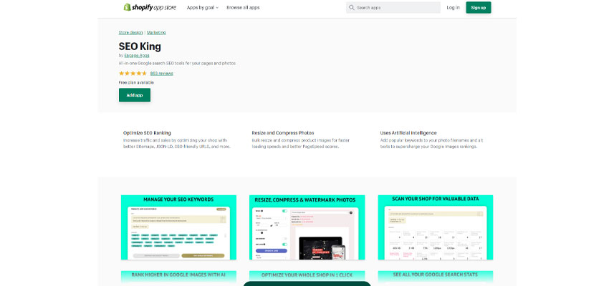Open the 863 reviews link

click(x=162, y=73)
